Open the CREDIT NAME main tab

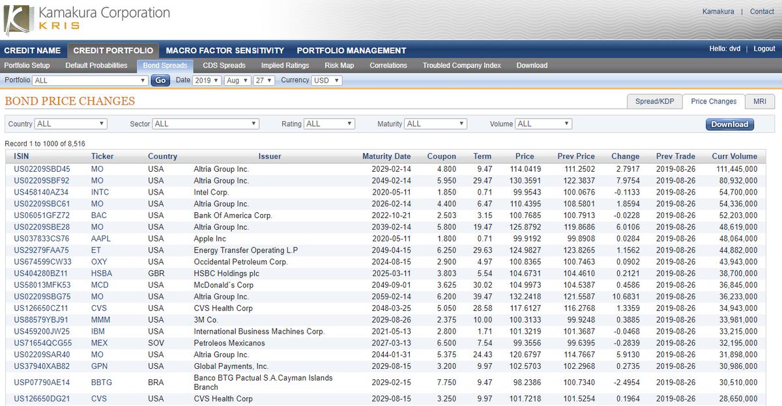pos(33,50)
